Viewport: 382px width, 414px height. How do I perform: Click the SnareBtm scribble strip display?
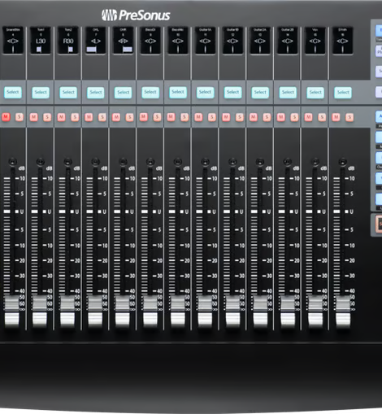(x=13, y=40)
